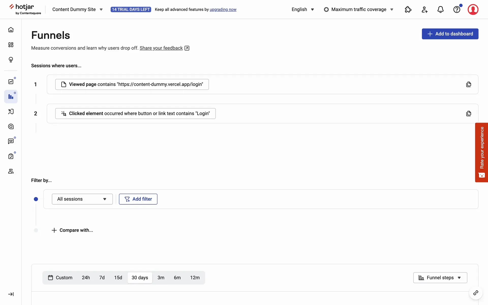Image resolution: width=488 pixels, height=305 pixels.
Task: Choose the 3m time tab
Action: pyautogui.click(x=161, y=278)
